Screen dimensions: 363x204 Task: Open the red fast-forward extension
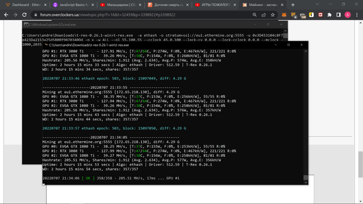pos(320,15)
